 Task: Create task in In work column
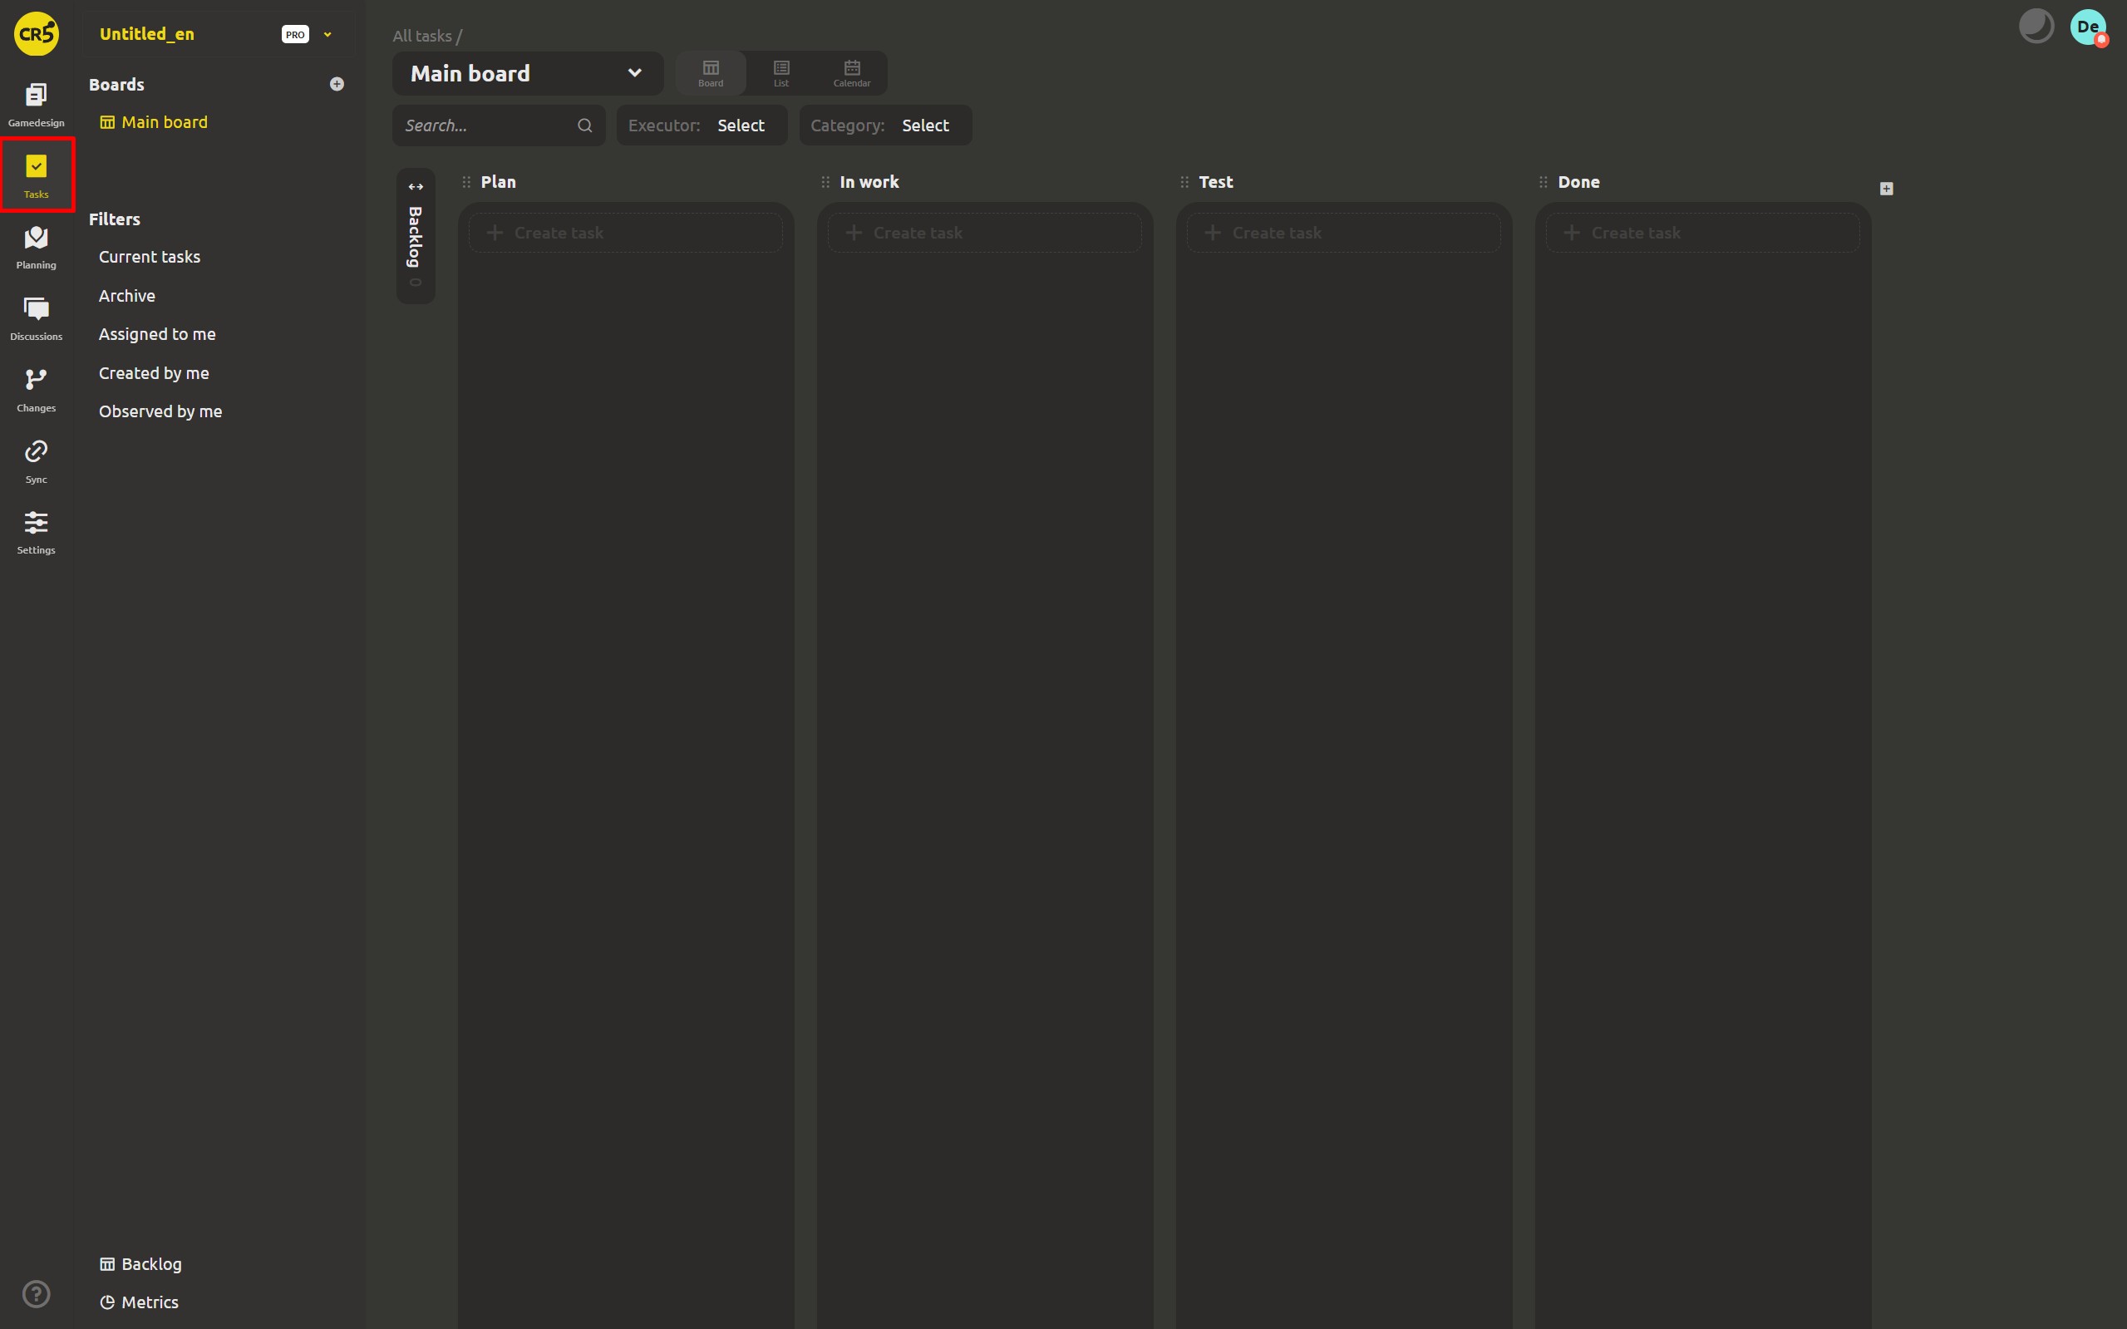coord(984,233)
